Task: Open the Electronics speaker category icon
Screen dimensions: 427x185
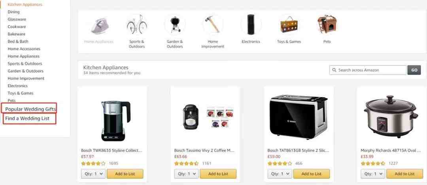Action: click(x=251, y=24)
